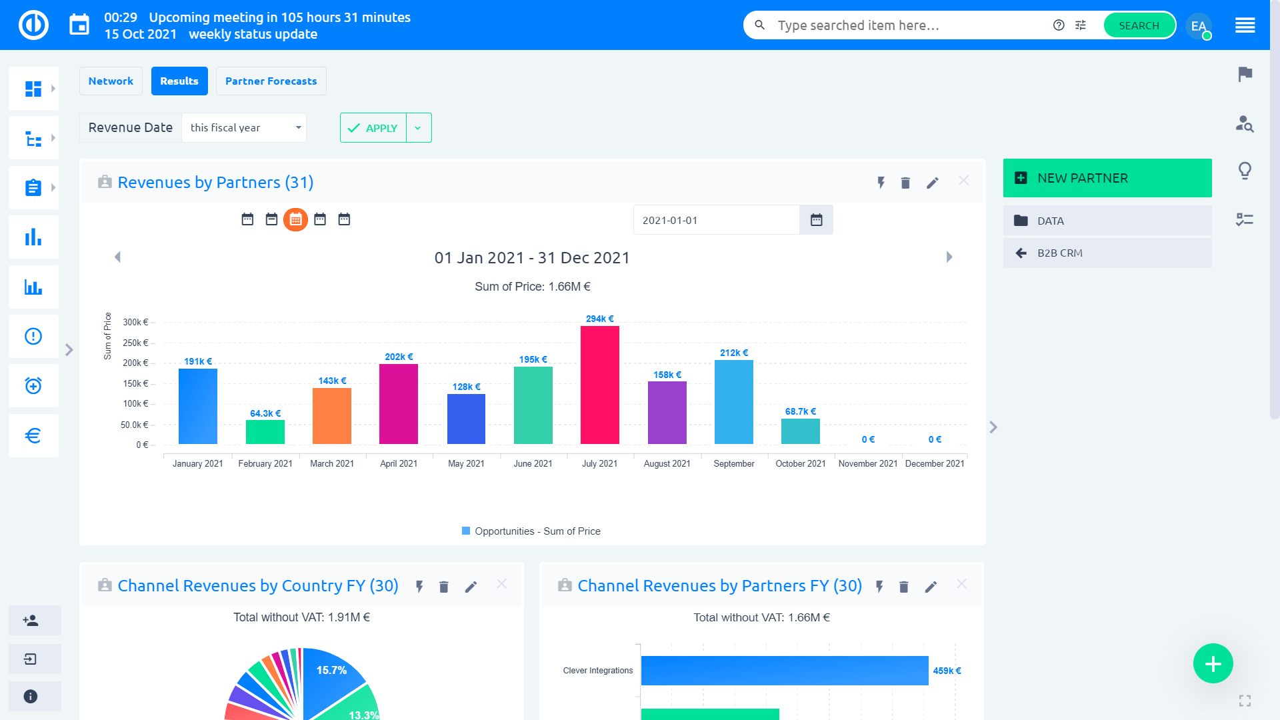Open outlined bar chart icon in sidebar
This screenshot has height=720, width=1280.
(33, 287)
